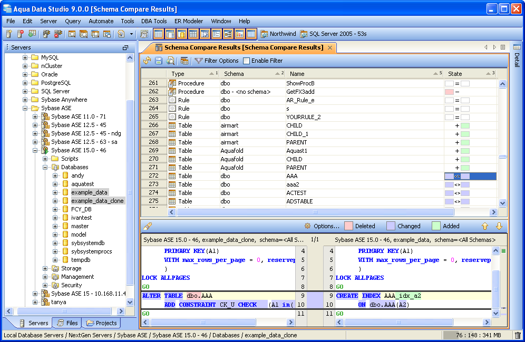Click the Added green color swatch
Screen dimensions: 525x342
(436, 226)
